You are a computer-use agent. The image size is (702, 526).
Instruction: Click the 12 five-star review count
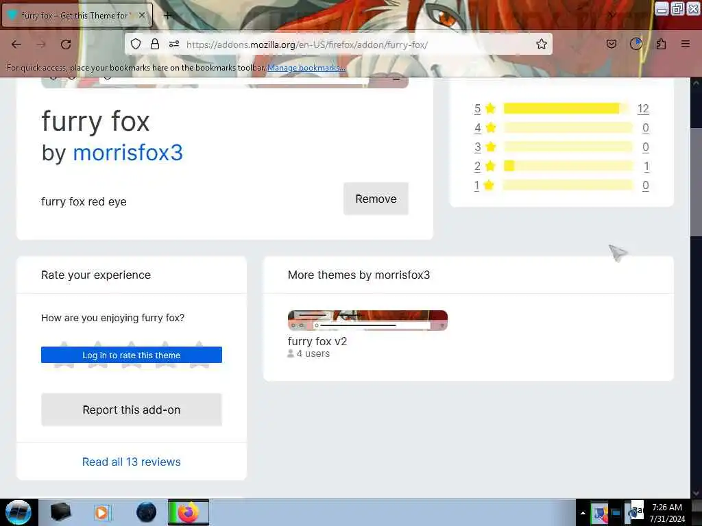[x=643, y=109]
